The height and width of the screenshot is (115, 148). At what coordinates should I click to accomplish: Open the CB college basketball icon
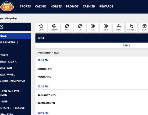click(x=93, y=27)
